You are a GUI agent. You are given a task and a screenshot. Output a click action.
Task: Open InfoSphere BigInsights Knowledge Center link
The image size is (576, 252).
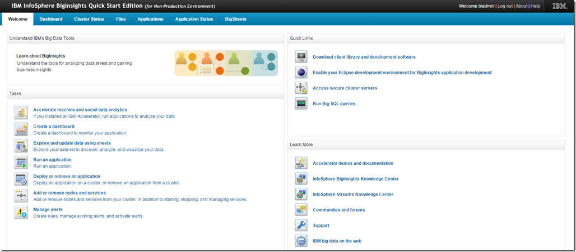[x=356, y=179]
